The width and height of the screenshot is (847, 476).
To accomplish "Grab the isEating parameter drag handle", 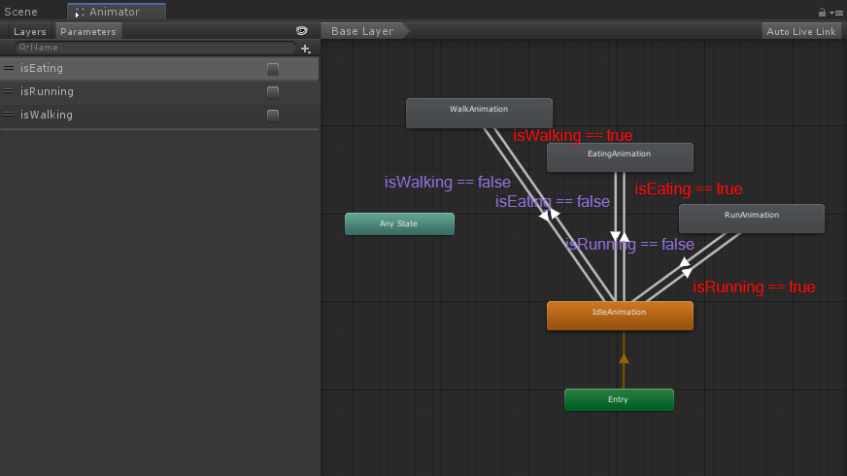I will pyautogui.click(x=9, y=68).
